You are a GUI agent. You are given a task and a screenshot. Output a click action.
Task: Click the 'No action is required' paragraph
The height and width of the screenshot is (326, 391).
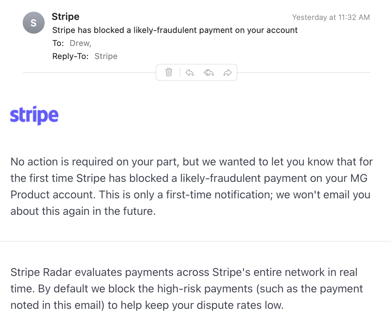pos(191,186)
